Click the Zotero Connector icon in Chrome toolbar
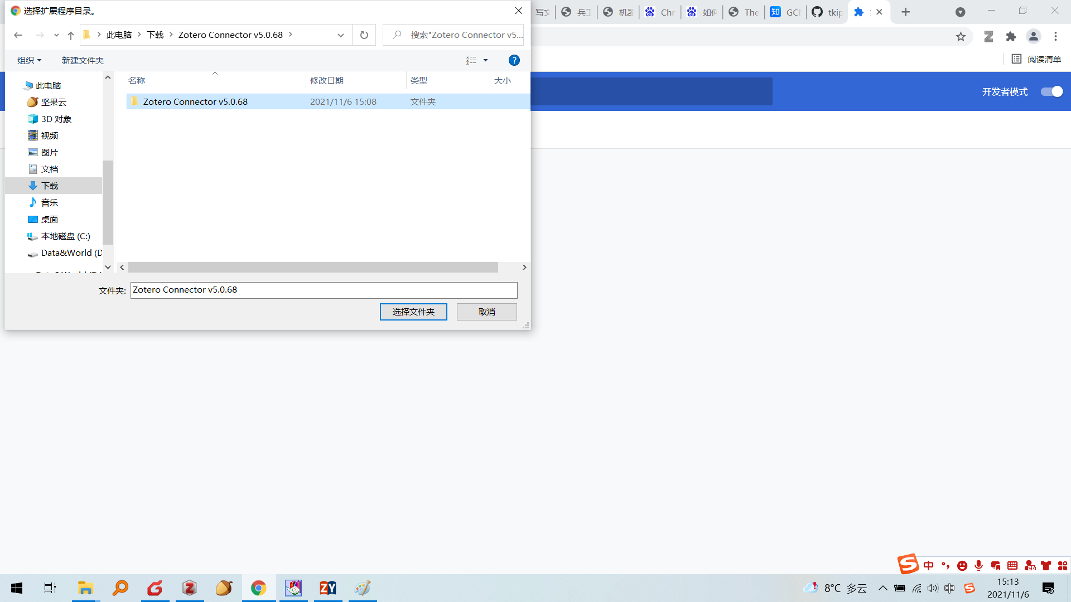Viewport: 1071px width, 602px height. (988, 36)
